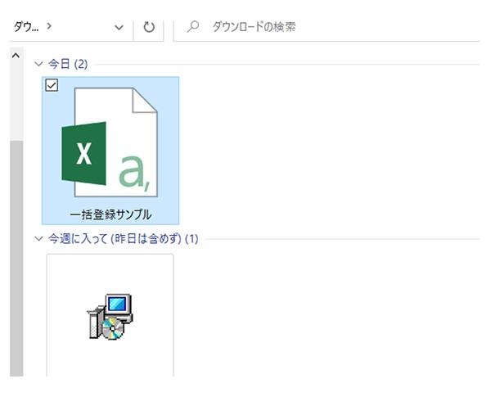This screenshot has width=500, height=406.
Task: Click the scrollbar up arrow
Action: point(15,57)
